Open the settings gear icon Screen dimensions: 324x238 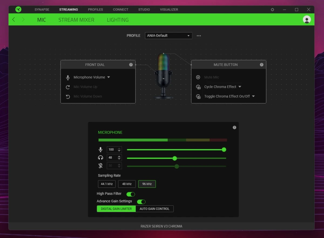pyautogui.click(x=272, y=9)
